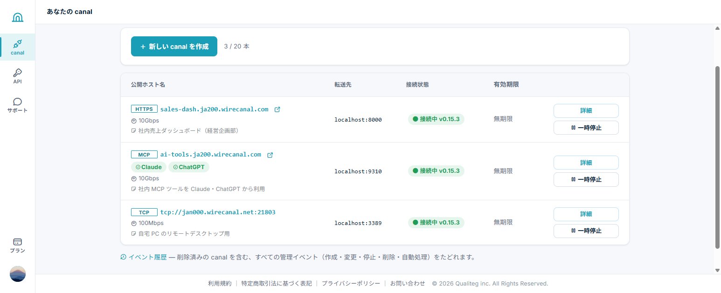Click the note icon beside 社内売上ダッシュボード
This screenshot has width=721, height=293.
click(x=134, y=131)
